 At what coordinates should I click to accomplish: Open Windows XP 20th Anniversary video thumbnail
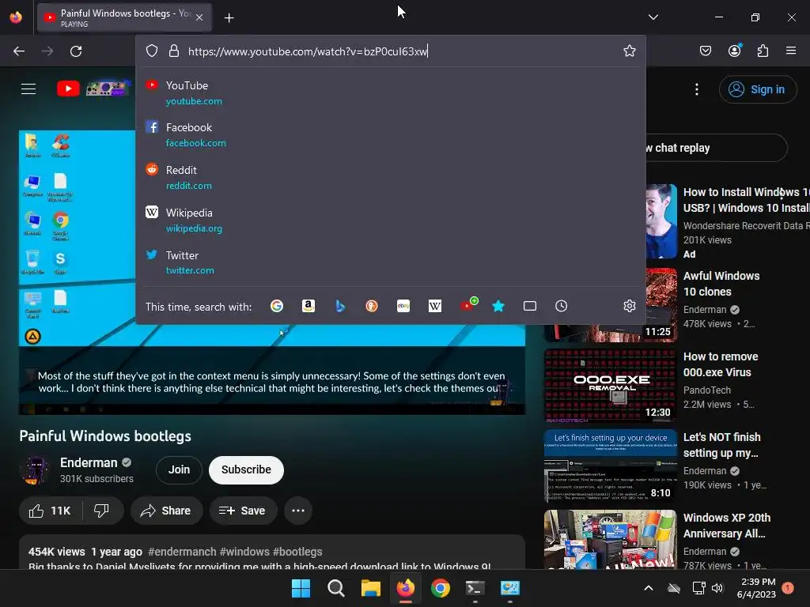pyautogui.click(x=611, y=539)
